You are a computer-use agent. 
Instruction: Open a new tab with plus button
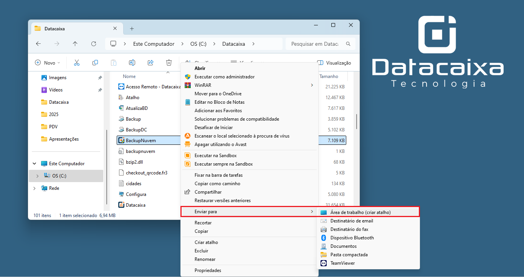coord(132,28)
